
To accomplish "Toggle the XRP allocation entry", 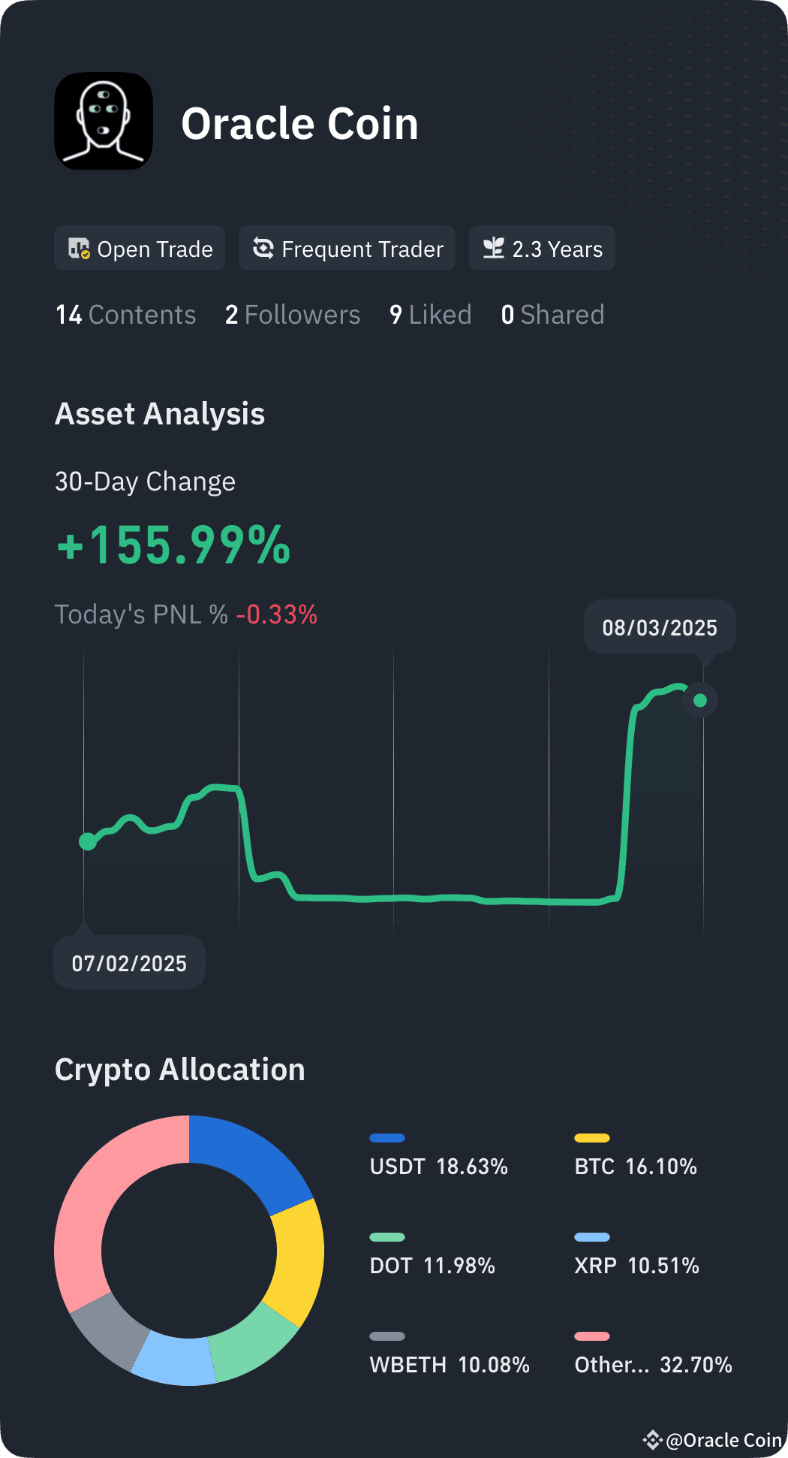I will (x=636, y=1266).
